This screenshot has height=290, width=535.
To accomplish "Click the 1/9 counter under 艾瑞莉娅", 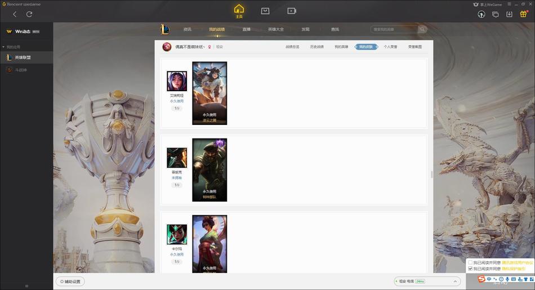I will point(177,108).
